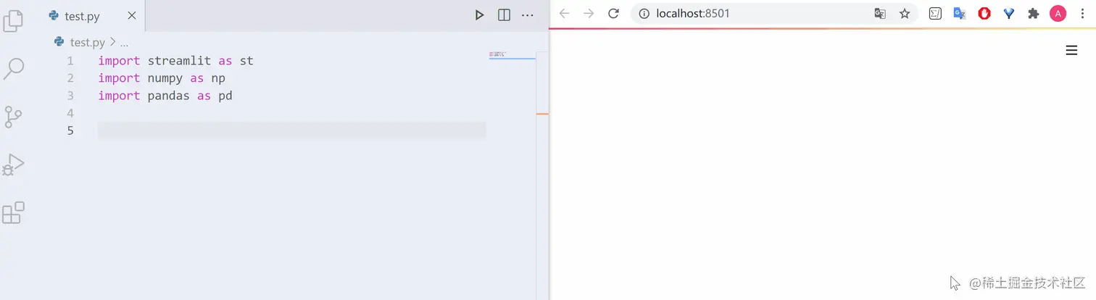Image resolution: width=1096 pixels, height=300 pixels.
Task: Click the browser Forward arrow
Action: tap(589, 13)
